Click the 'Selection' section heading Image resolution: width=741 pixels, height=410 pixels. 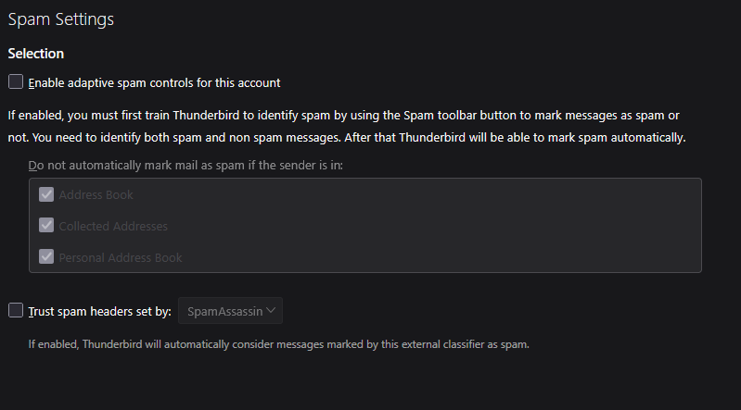(36, 54)
